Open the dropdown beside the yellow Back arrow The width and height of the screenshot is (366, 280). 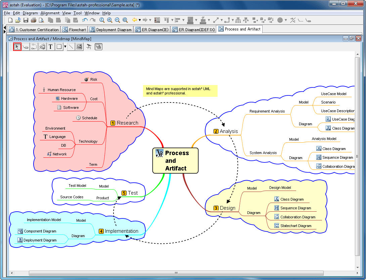click(140, 20)
